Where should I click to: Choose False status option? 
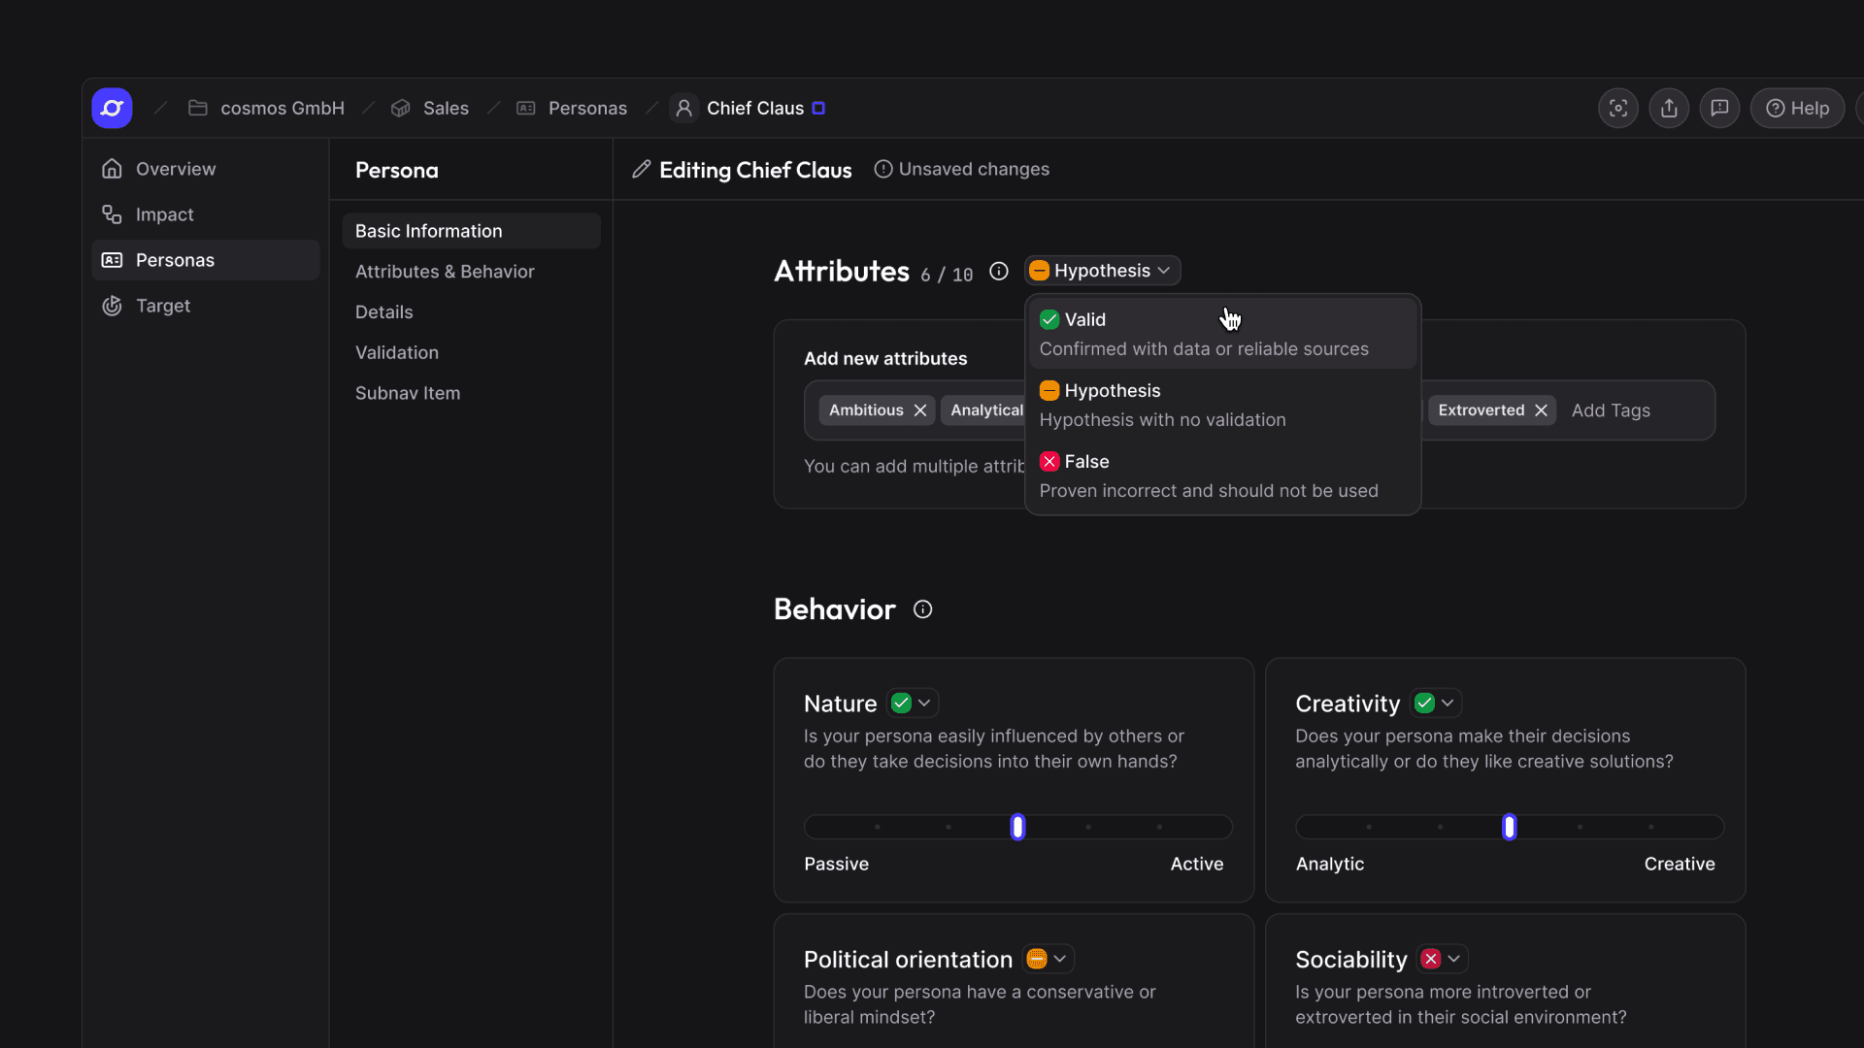(1222, 475)
